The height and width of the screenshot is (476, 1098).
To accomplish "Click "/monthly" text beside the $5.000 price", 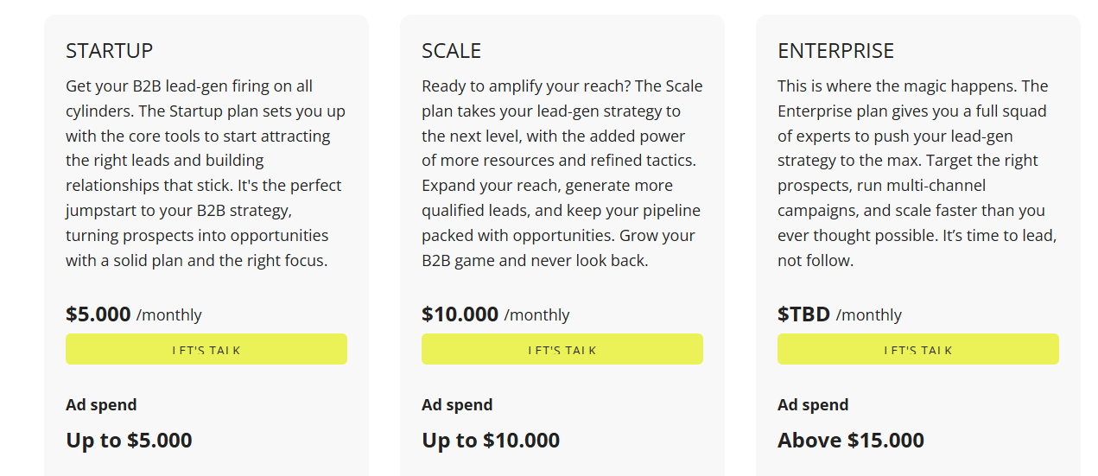I will (x=169, y=315).
